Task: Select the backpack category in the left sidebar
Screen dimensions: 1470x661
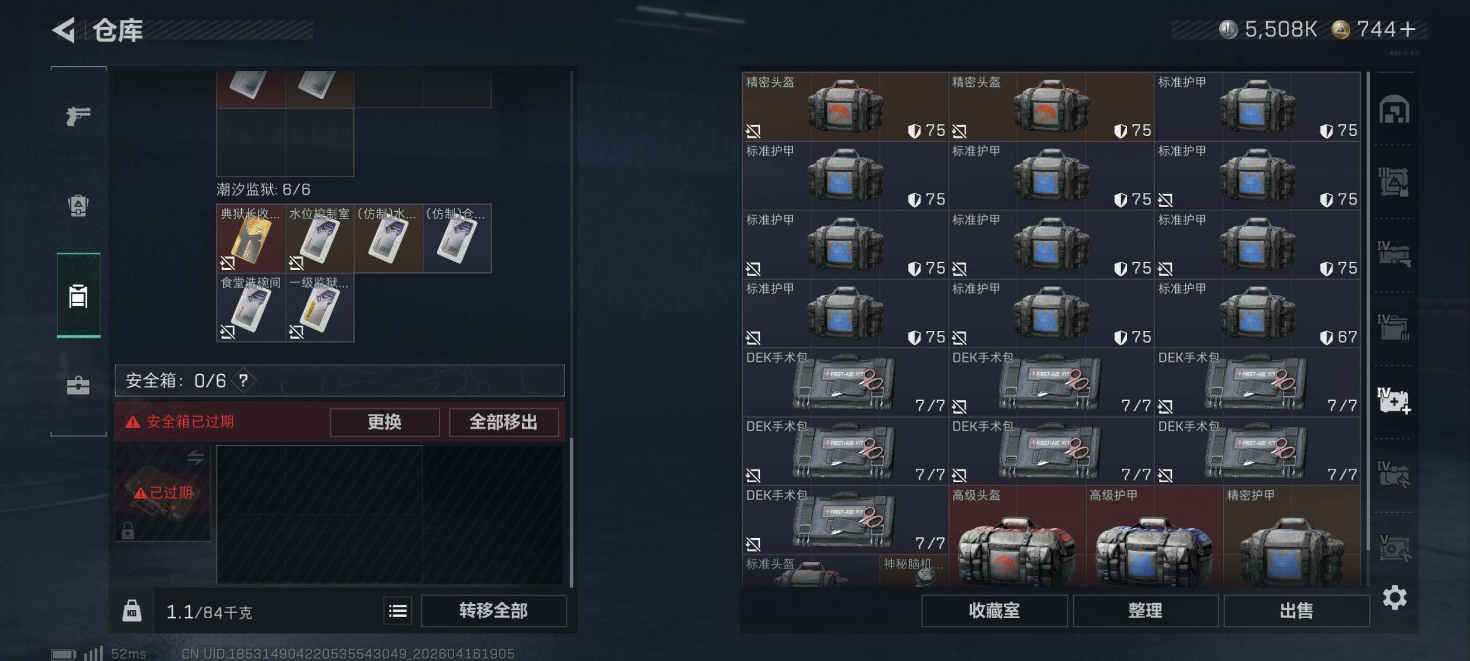Action: pyautogui.click(x=78, y=205)
